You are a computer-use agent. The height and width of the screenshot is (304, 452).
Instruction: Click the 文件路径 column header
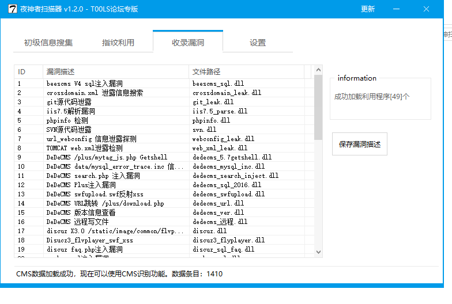[248, 71]
